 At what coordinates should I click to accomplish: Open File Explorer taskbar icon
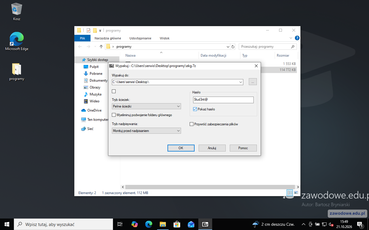(x=163, y=224)
